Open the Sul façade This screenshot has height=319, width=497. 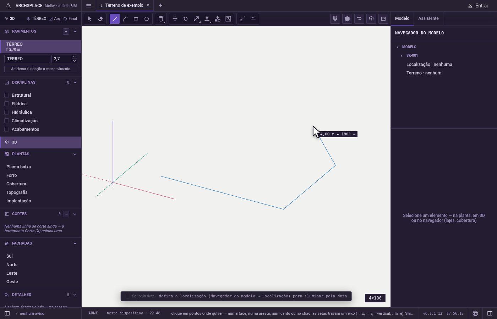pyautogui.click(x=10, y=256)
